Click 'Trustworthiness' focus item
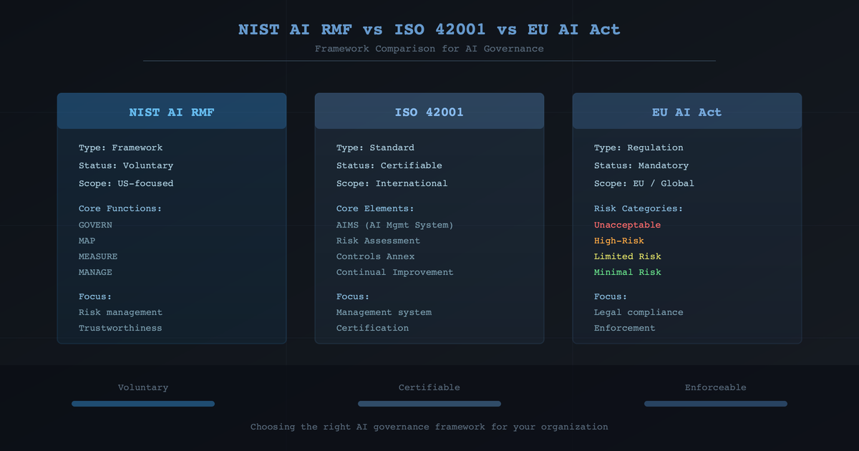The height and width of the screenshot is (451, 859). (x=121, y=328)
